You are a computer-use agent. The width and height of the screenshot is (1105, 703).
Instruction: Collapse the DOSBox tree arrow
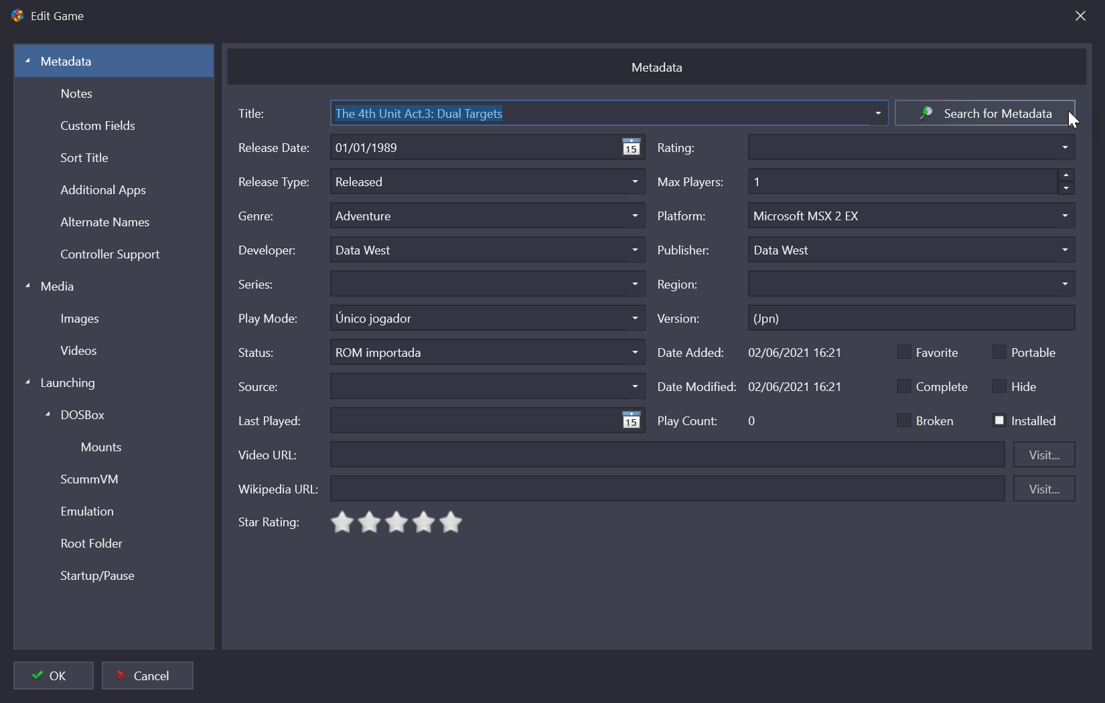(48, 414)
